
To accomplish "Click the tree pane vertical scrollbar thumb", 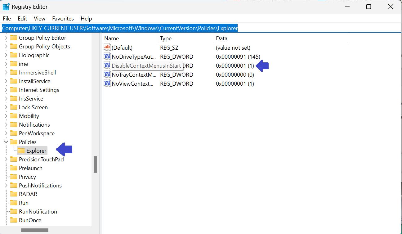I will pos(96,164).
